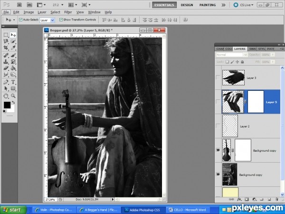
Task: Swap foreground and background colors
Action: tap(13, 102)
